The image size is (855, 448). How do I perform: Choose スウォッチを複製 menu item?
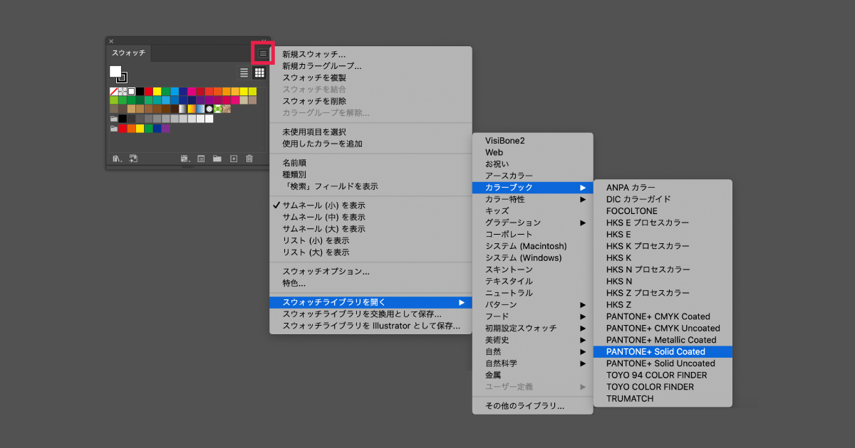370,78
